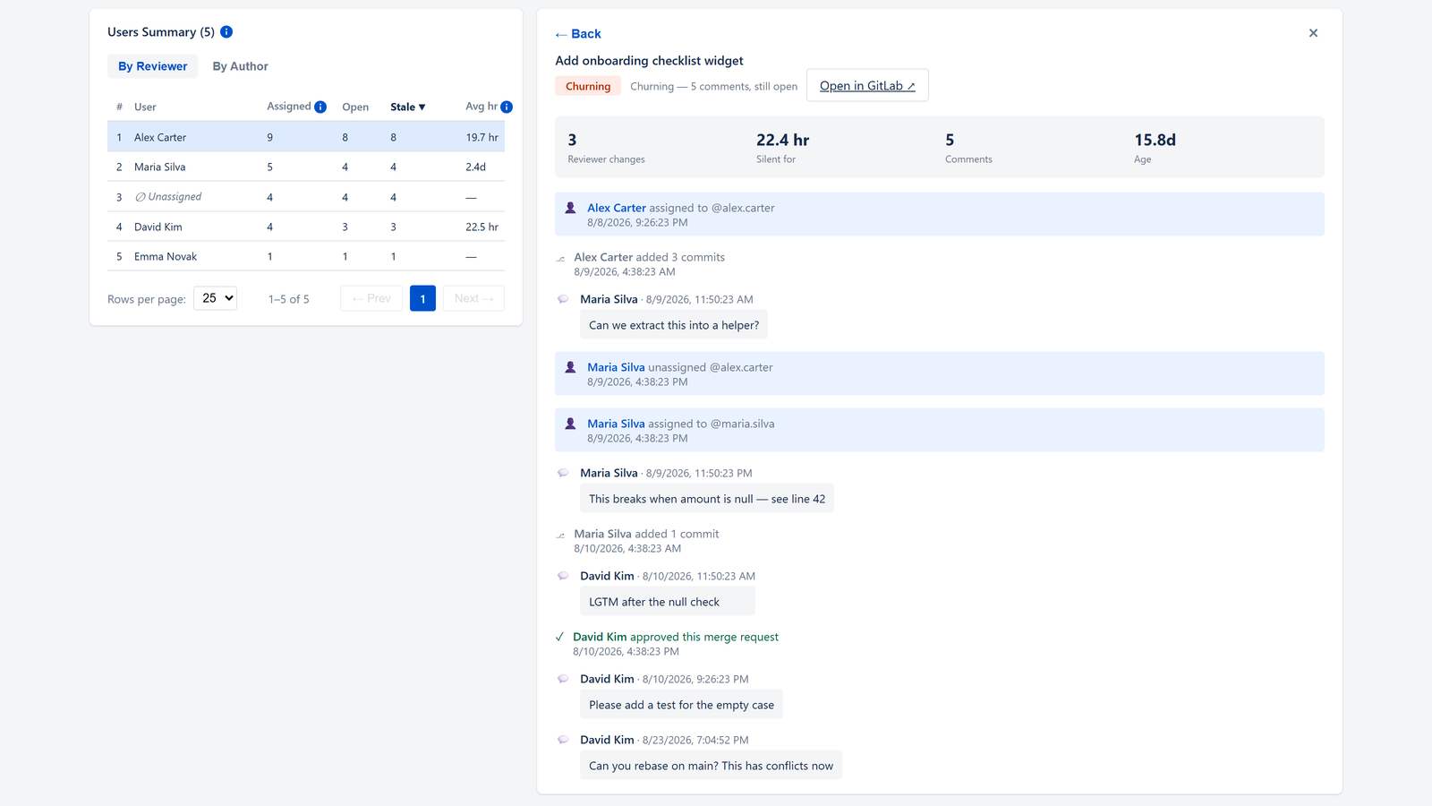This screenshot has height=806, width=1432.
Task: Select page 1 in pagination
Action: point(422,298)
